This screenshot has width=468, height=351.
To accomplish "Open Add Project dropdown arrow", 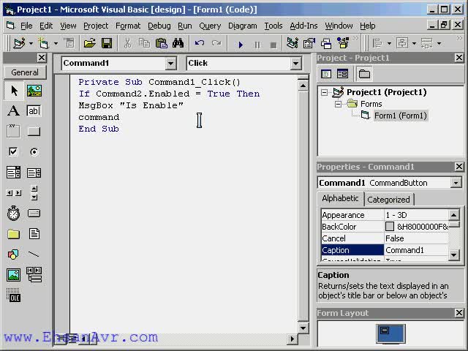I will tap(31, 44).
